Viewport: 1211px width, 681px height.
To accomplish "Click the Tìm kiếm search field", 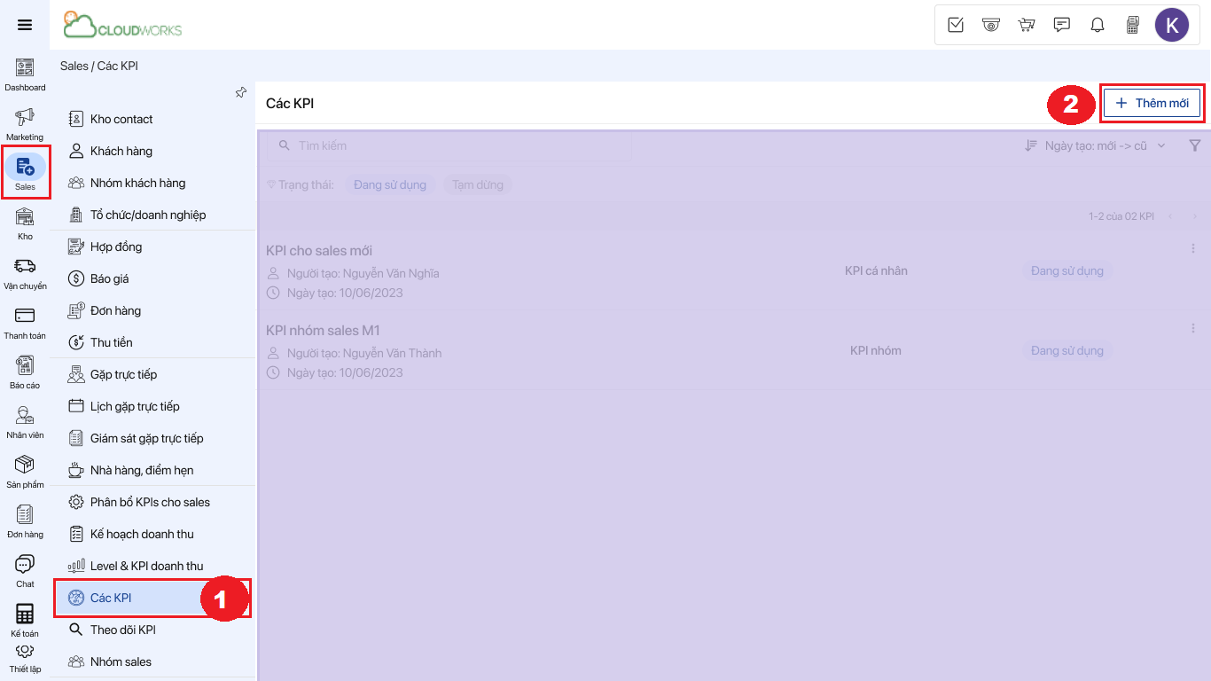I will 452,145.
